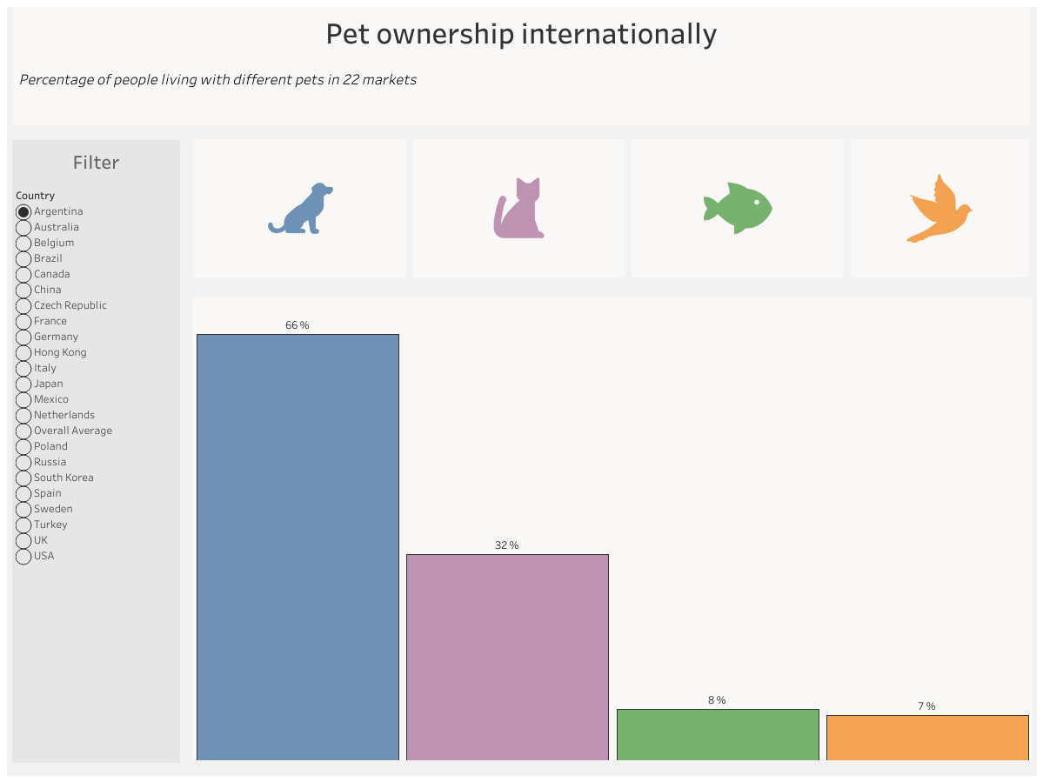1043x782 pixels.
Task: Choose South Korea in filter
Action: tap(23, 478)
